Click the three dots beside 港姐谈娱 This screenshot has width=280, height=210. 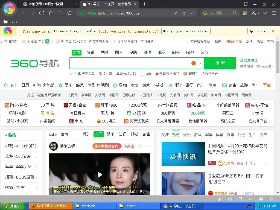tap(147, 146)
